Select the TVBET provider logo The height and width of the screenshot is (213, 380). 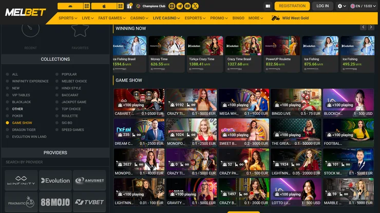pyautogui.click(x=89, y=202)
